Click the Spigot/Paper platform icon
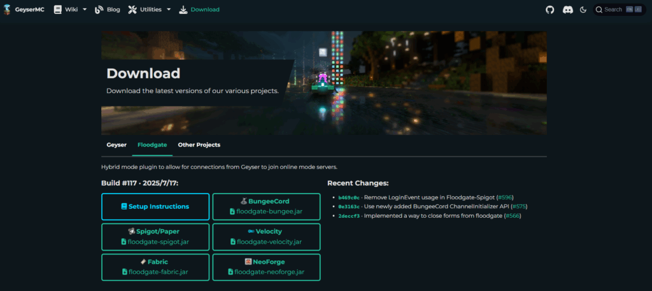 click(131, 232)
